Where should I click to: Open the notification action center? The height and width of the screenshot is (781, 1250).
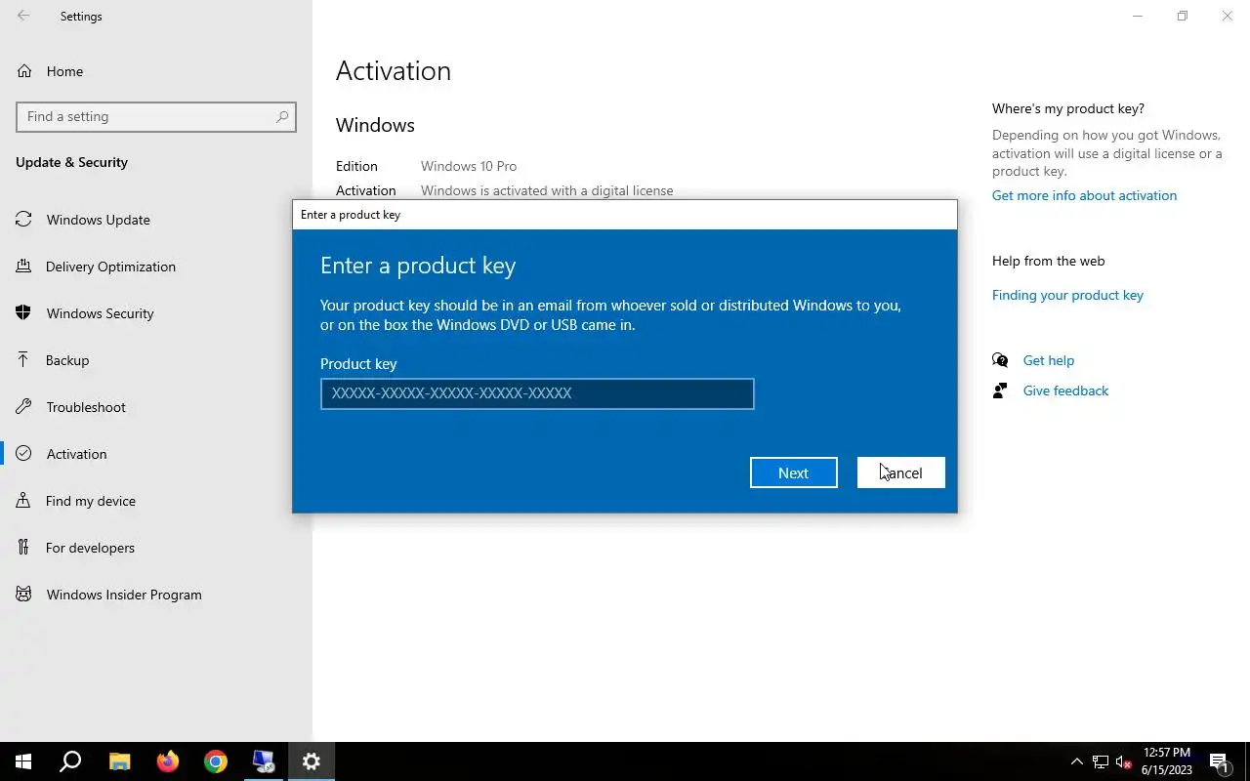point(1219,761)
